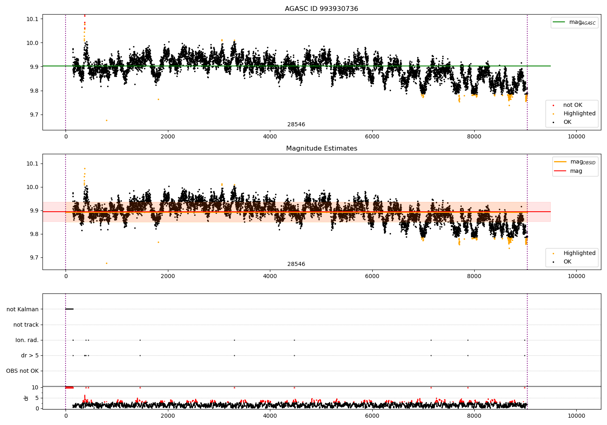Image resolution: width=607 pixels, height=425 pixels.
Task: Click the 6000 x-tick under the top plot
Action: click(372, 137)
